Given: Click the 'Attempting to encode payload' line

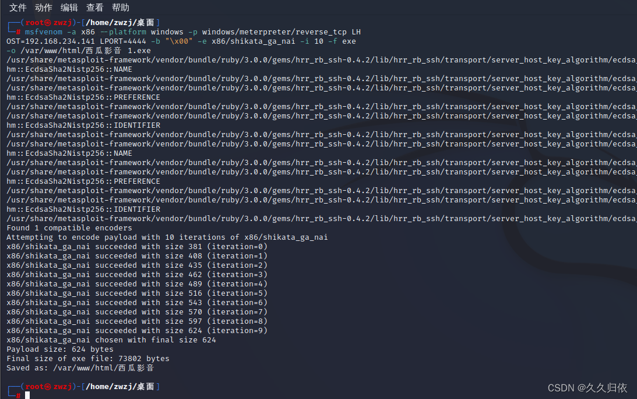Looking at the screenshot, I should click(x=167, y=237).
